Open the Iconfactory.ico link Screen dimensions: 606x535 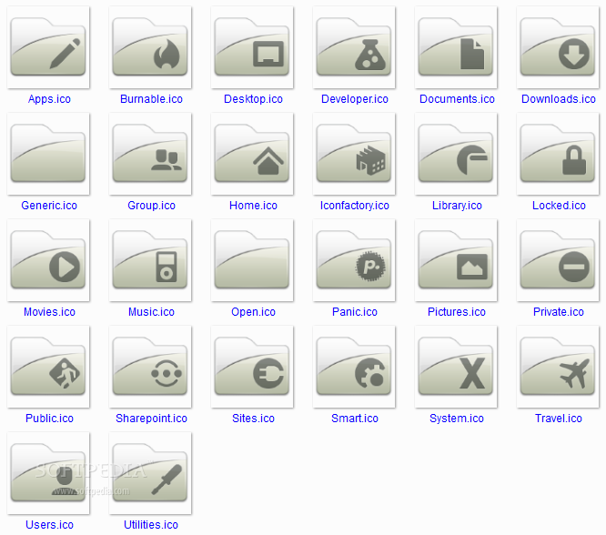[x=354, y=206]
